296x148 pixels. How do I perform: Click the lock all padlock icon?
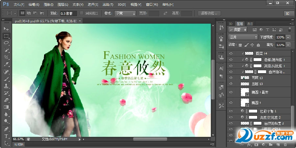pos(258,45)
